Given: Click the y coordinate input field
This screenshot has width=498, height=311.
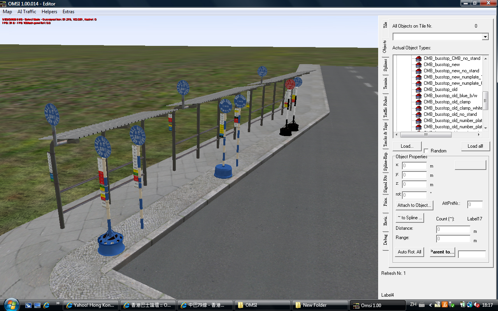Looking at the screenshot, I should (x=414, y=175).
